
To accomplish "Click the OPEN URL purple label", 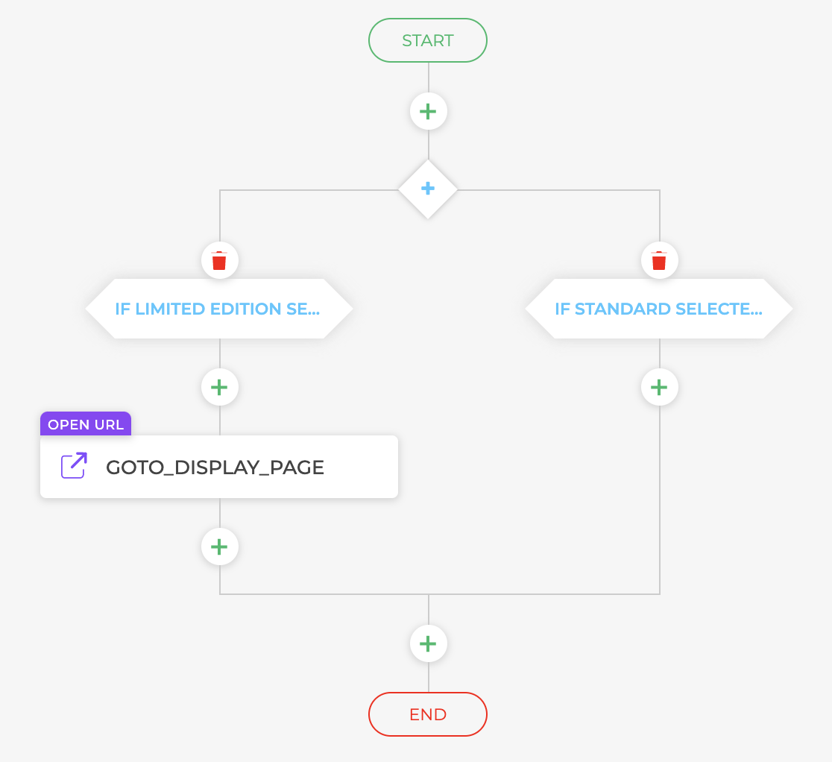I will pyautogui.click(x=85, y=423).
